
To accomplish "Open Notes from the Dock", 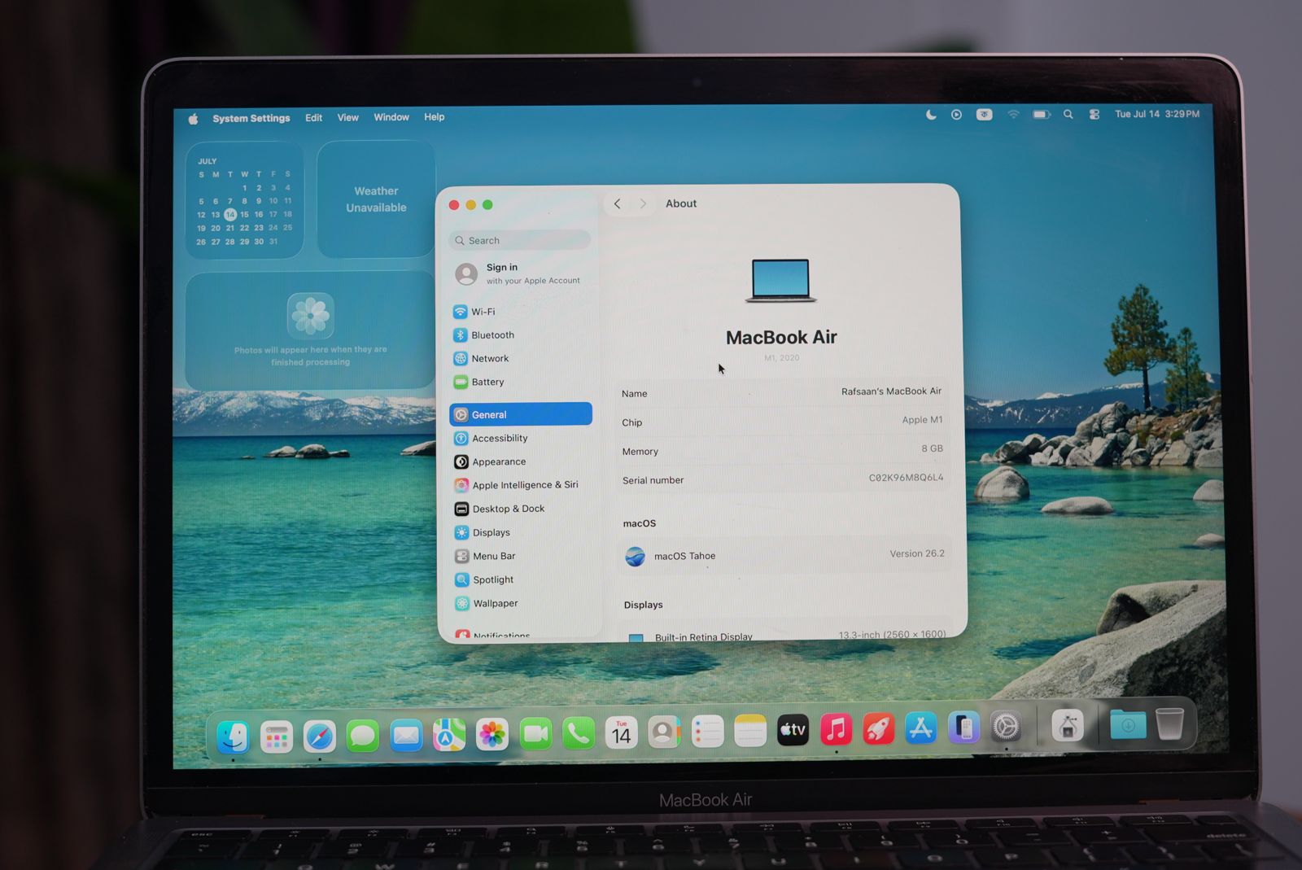I will (x=750, y=731).
